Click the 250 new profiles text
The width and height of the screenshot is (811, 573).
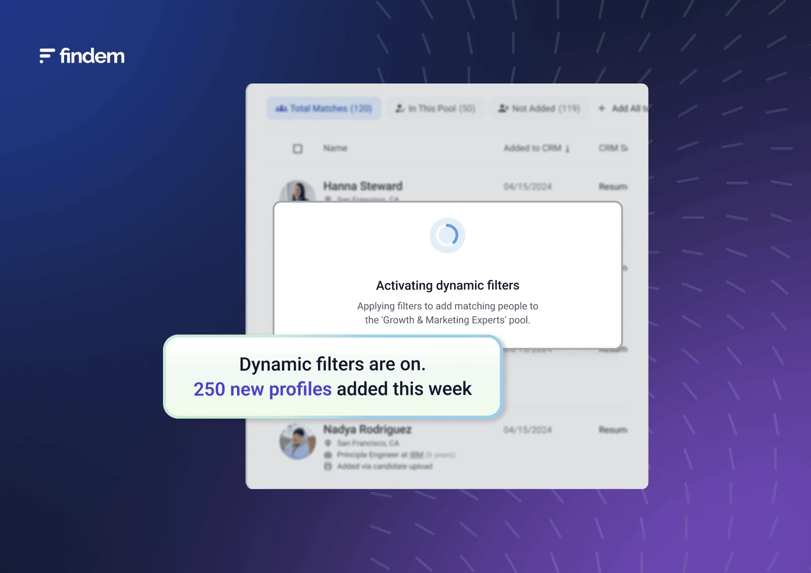[x=262, y=389]
